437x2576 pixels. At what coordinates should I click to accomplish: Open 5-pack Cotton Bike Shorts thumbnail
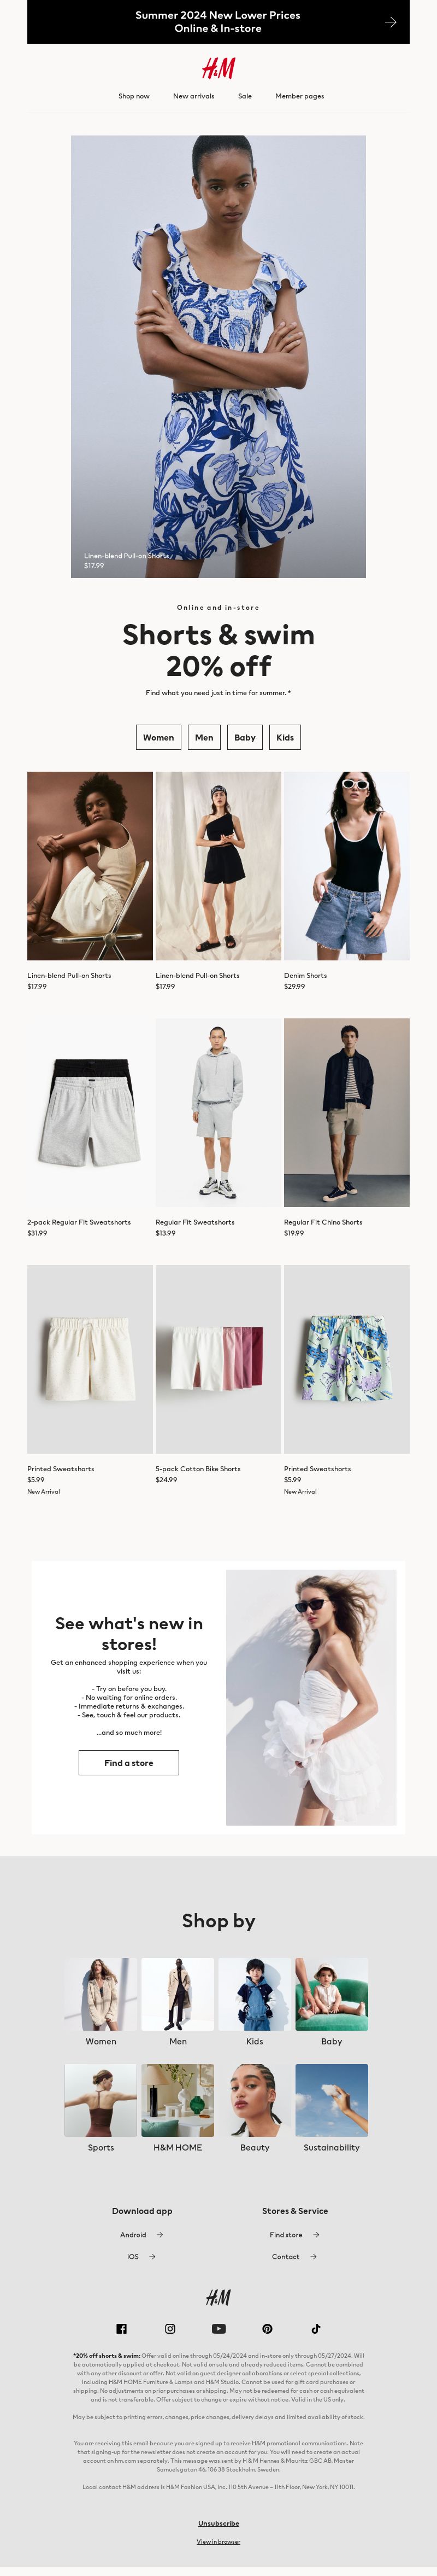pos(218,1358)
